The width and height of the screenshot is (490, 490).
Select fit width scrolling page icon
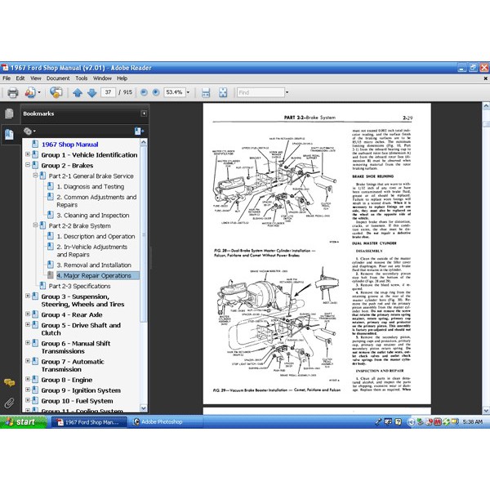pos(206,92)
